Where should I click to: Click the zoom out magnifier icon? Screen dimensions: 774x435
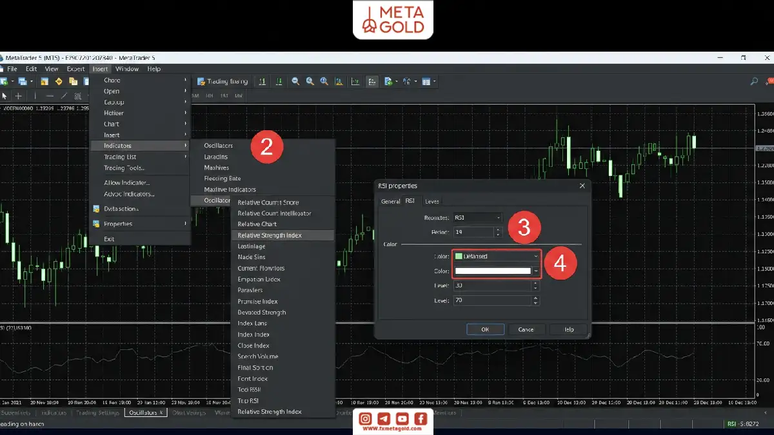(295, 82)
